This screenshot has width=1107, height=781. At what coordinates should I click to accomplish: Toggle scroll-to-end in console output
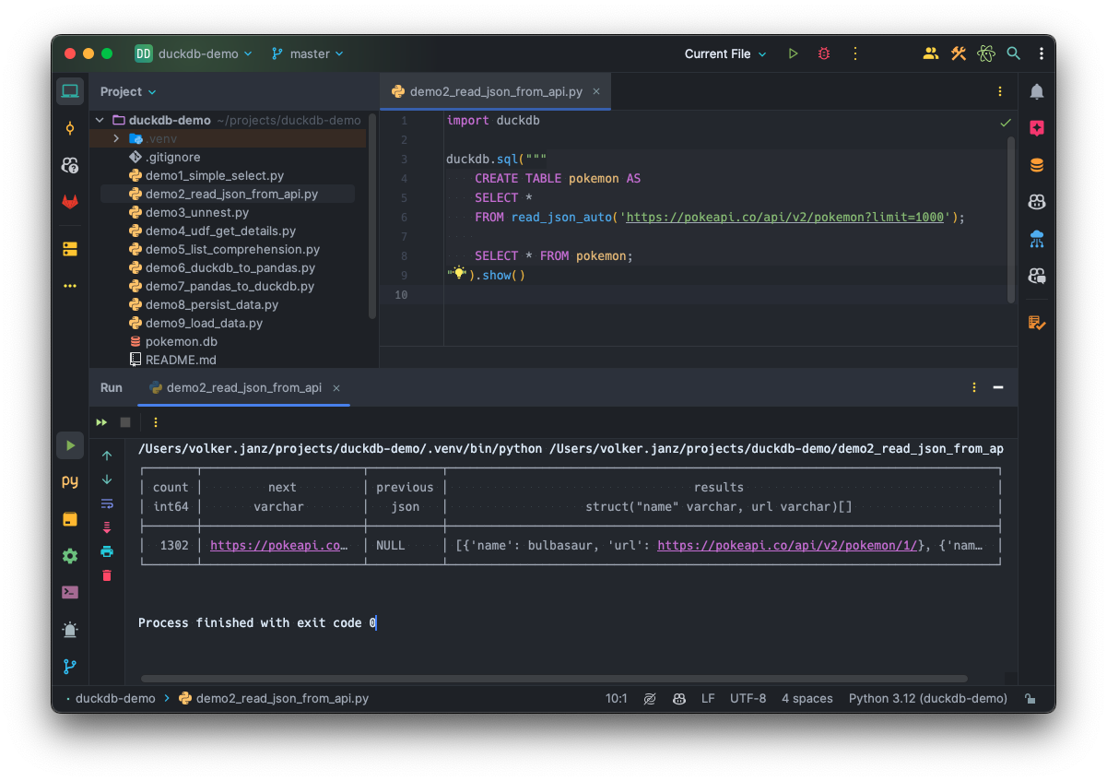106,527
